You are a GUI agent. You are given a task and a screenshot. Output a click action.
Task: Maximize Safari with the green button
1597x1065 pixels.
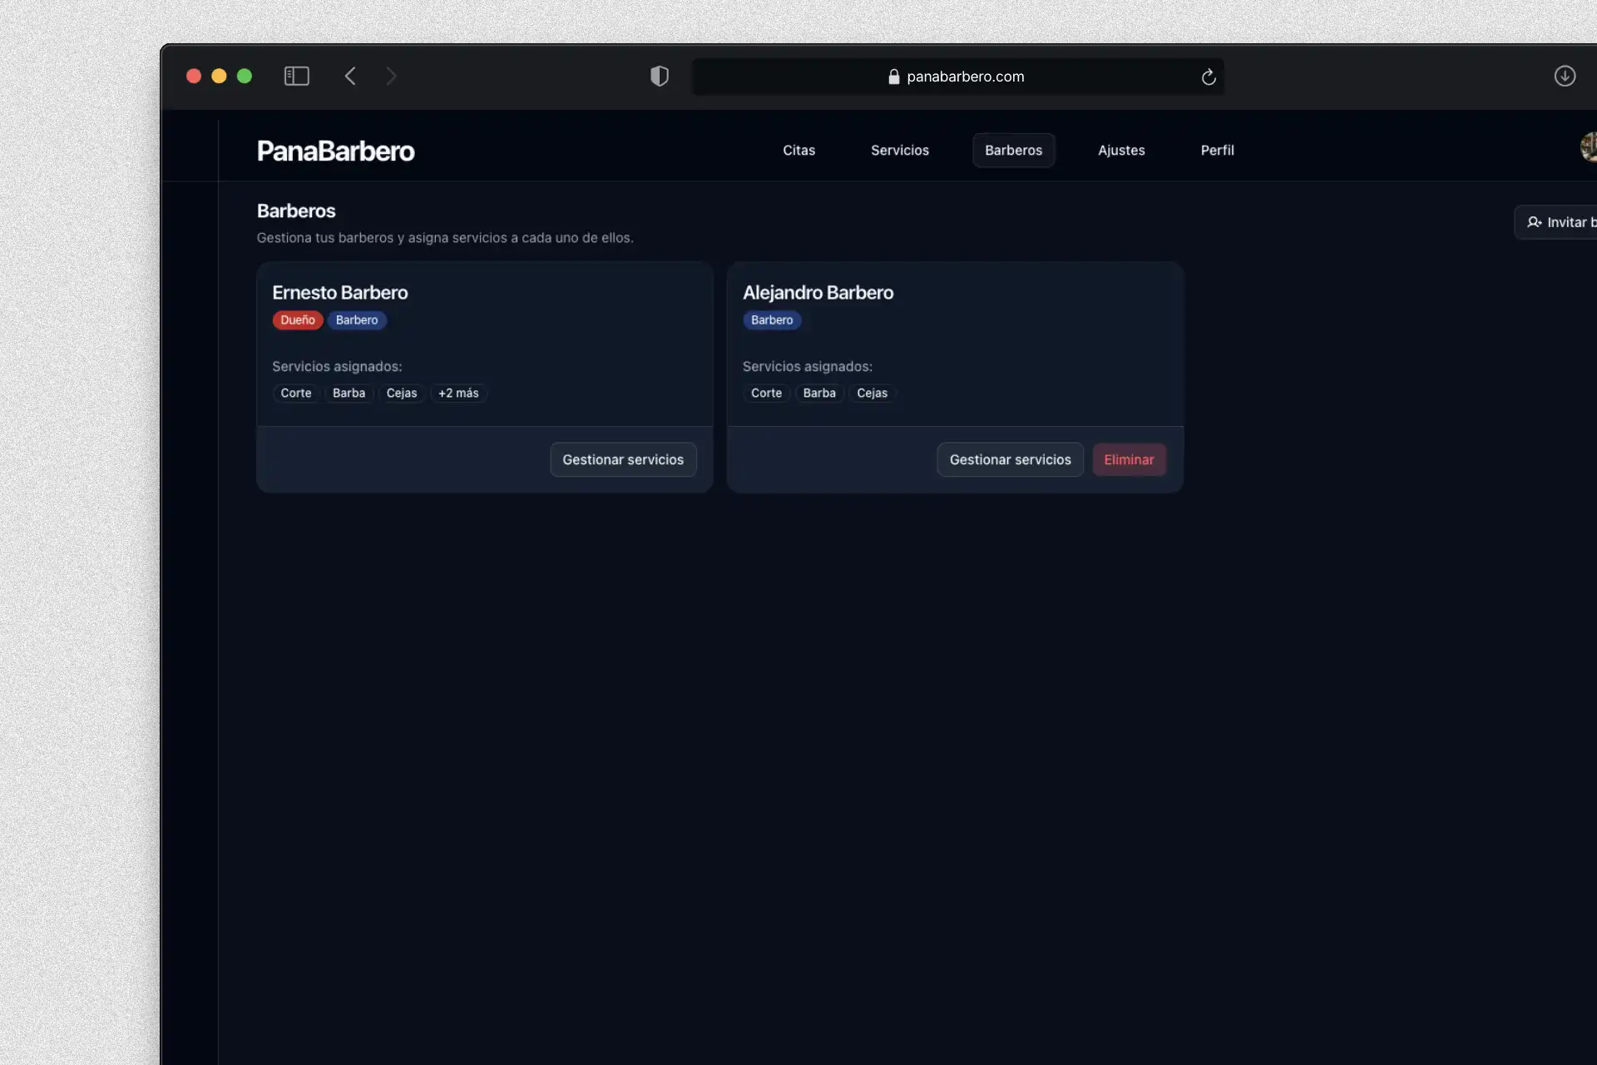pos(245,76)
